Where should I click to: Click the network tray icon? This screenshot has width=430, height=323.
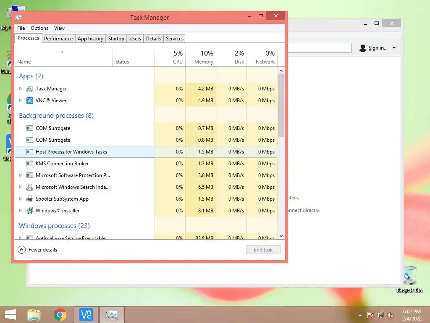(x=380, y=315)
